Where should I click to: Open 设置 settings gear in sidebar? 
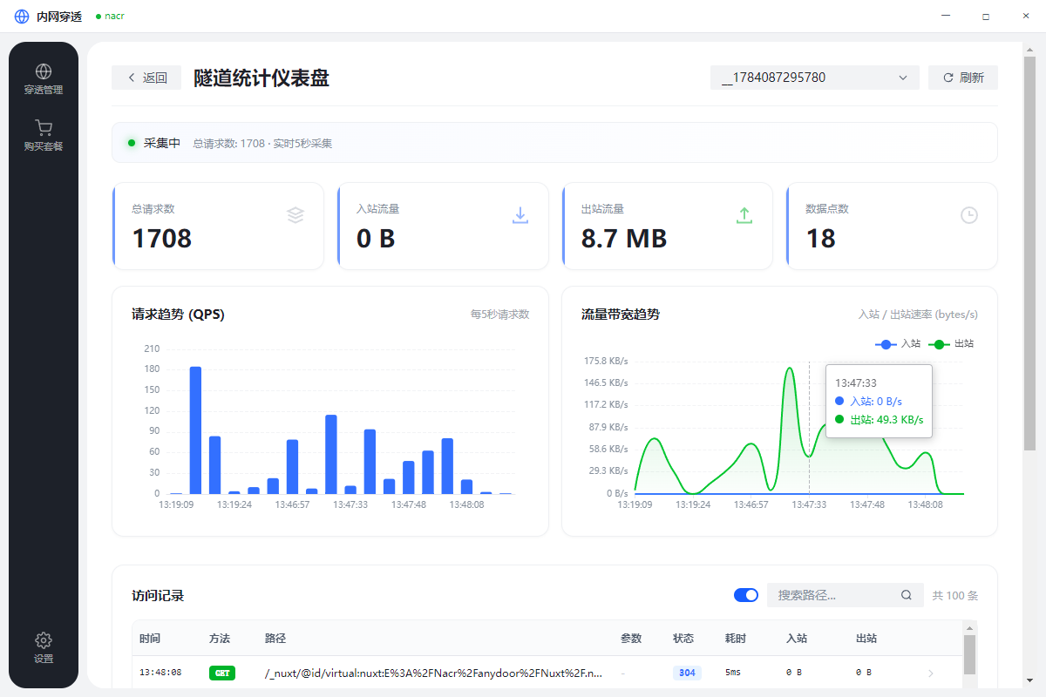pyautogui.click(x=44, y=649)
